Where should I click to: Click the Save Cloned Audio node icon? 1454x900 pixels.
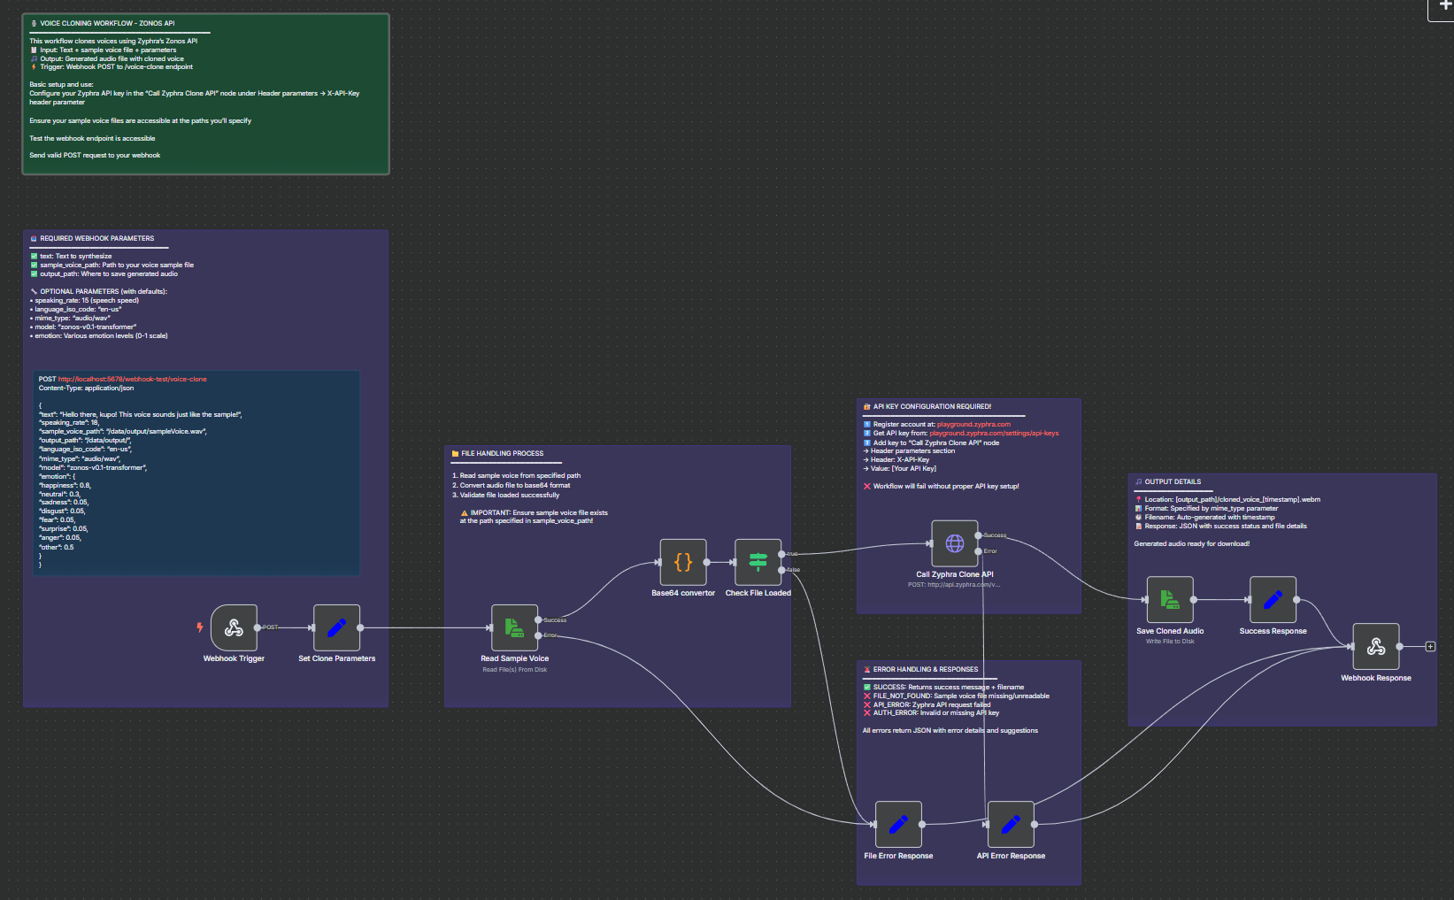point(1169,599)
